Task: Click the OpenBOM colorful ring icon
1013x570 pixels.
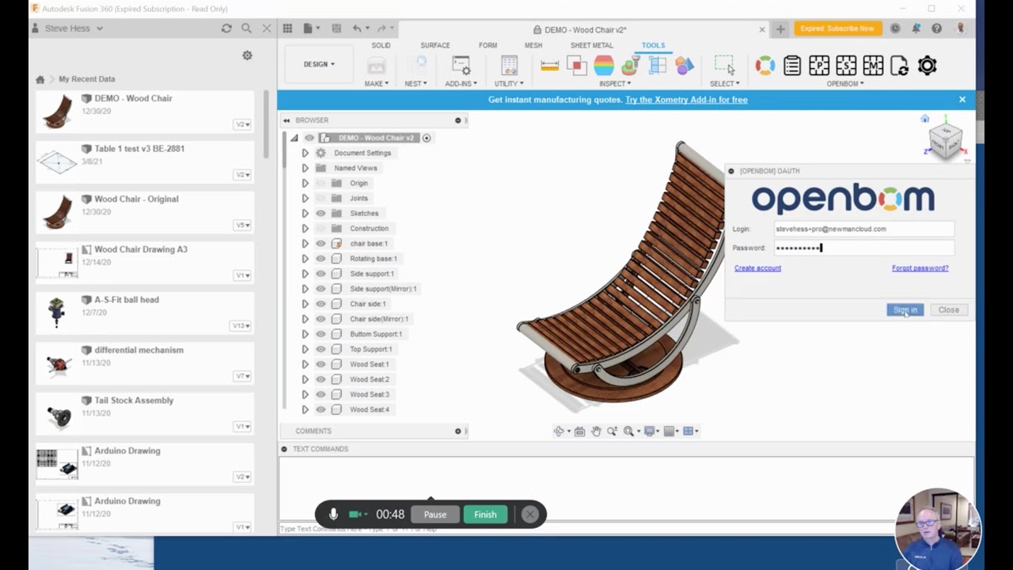Action: point(764,66)
